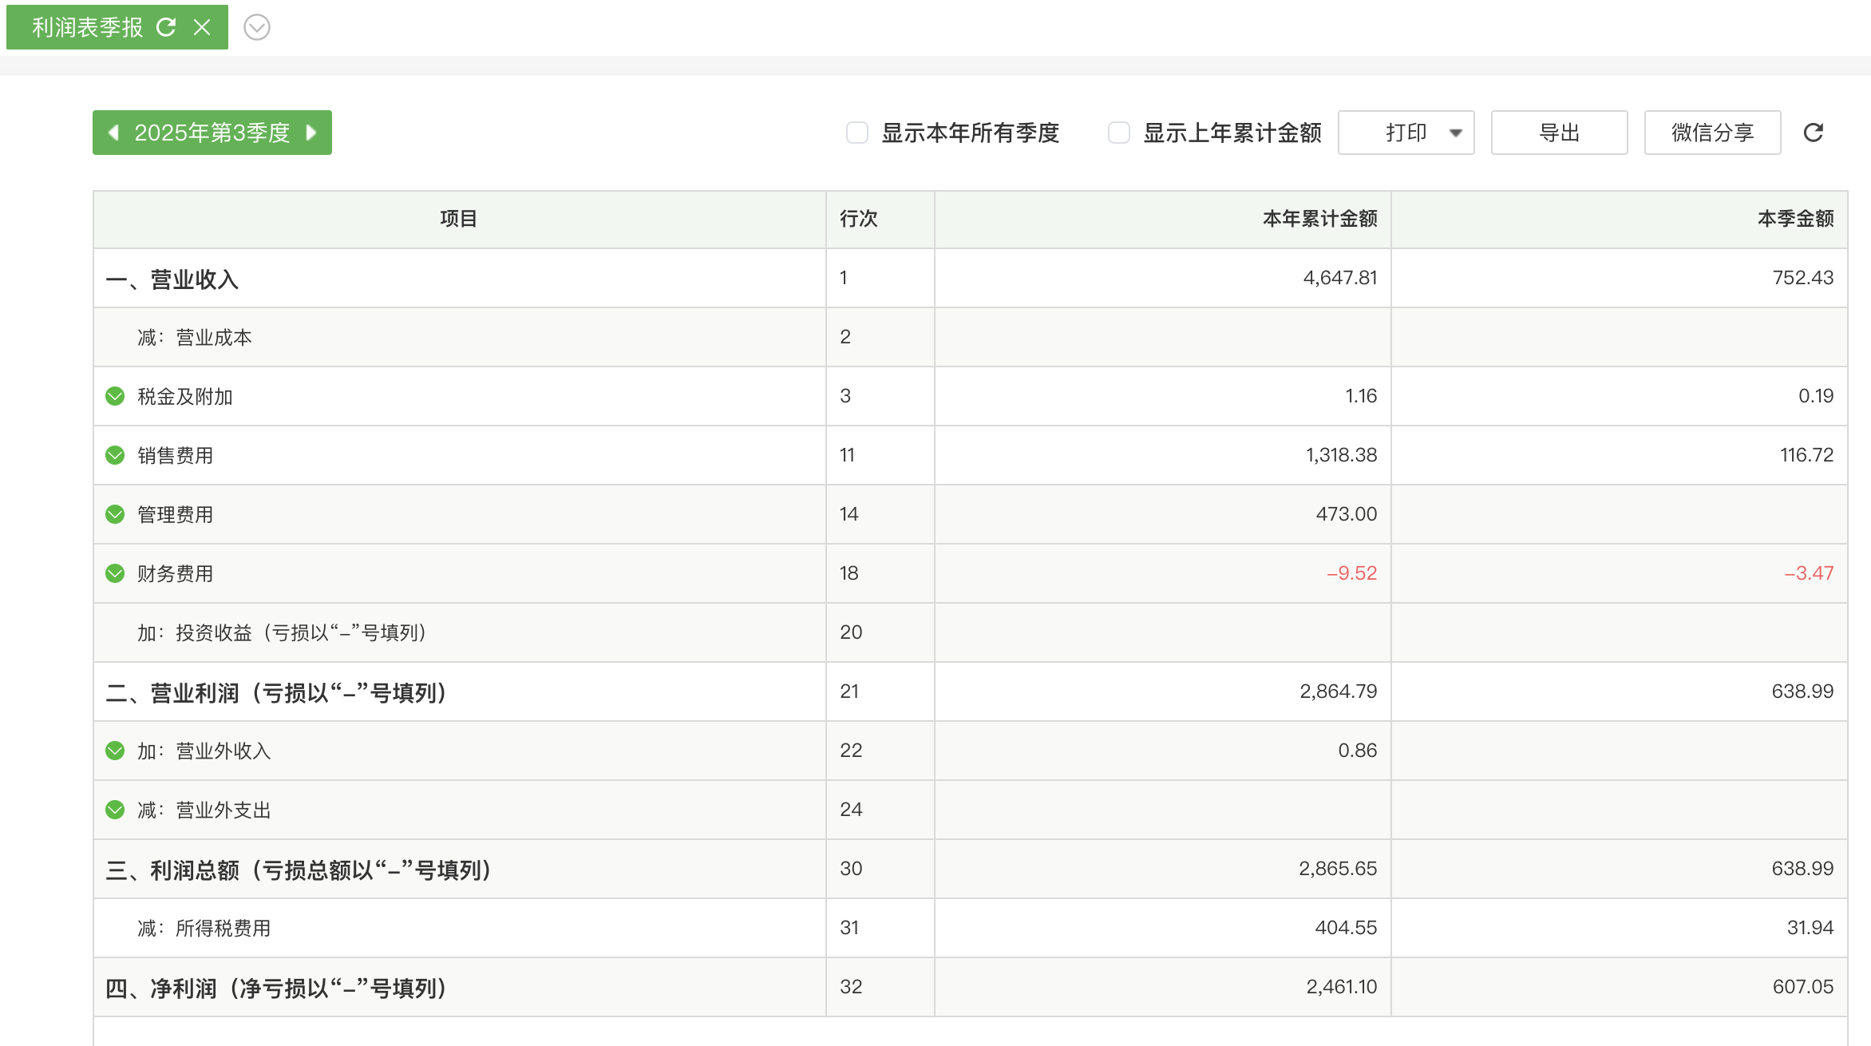Click green check icon beside 营业外收入
The image size is (1871, 1046).
point(115,751)
